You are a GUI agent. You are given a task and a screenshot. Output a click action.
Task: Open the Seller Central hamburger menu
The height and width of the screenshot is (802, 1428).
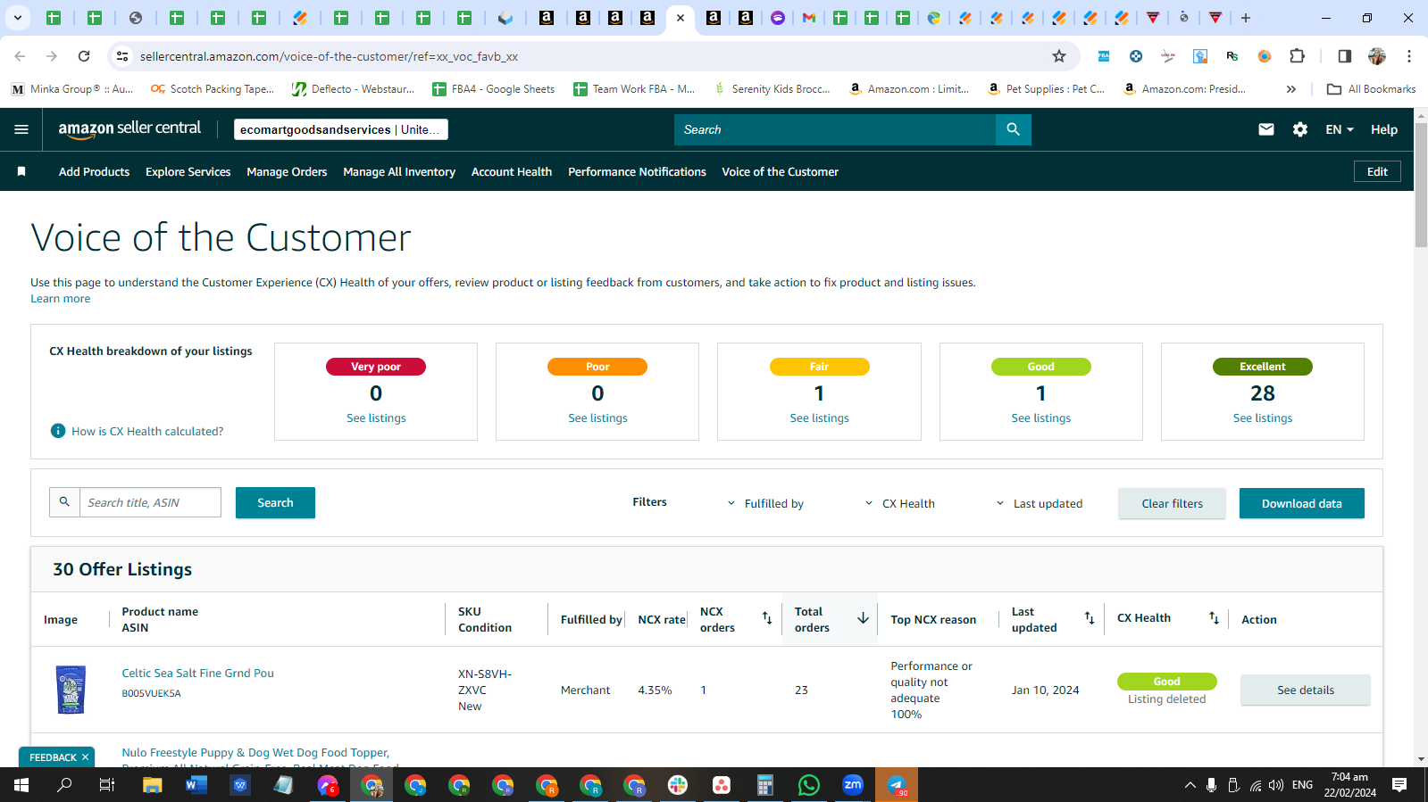[21, 129]
